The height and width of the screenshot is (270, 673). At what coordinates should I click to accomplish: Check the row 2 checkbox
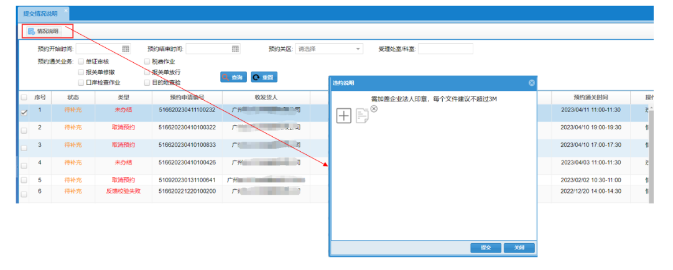pos(24,131)
